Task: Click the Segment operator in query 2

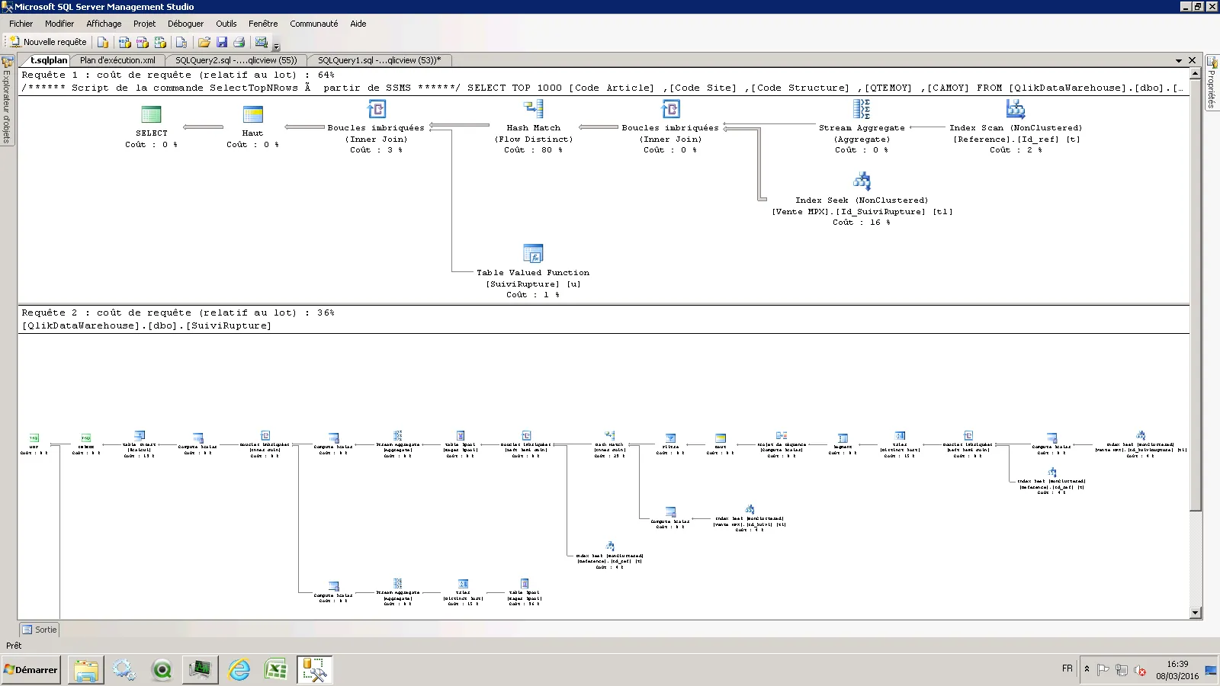Action: coord(843,438)
